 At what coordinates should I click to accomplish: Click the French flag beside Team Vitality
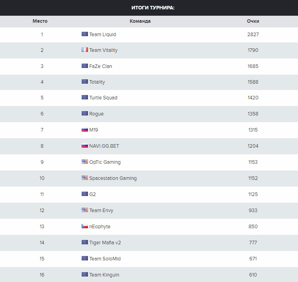85,50
